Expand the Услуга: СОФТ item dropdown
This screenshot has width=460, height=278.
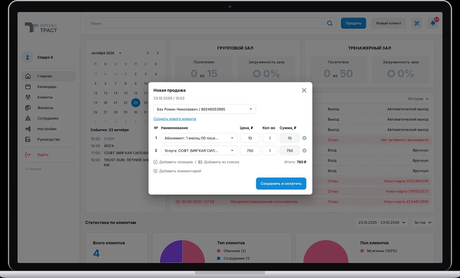[x=199, y=150]
